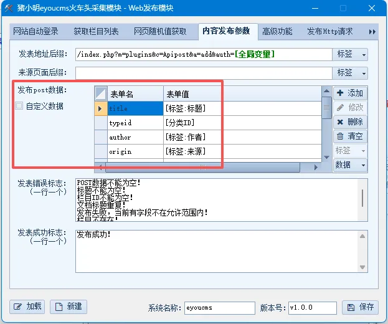This screenshot has width=388, height=324.
Task: Open the 获取栏目列表 tab
Action: [96, 31]
